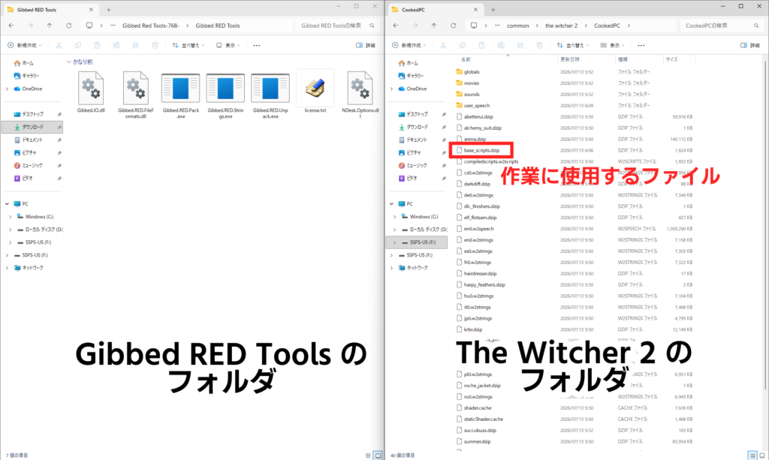
Task: Open more options menu in CookedPC toolbar
Action: pyautogui.click(x=641, y=45)
